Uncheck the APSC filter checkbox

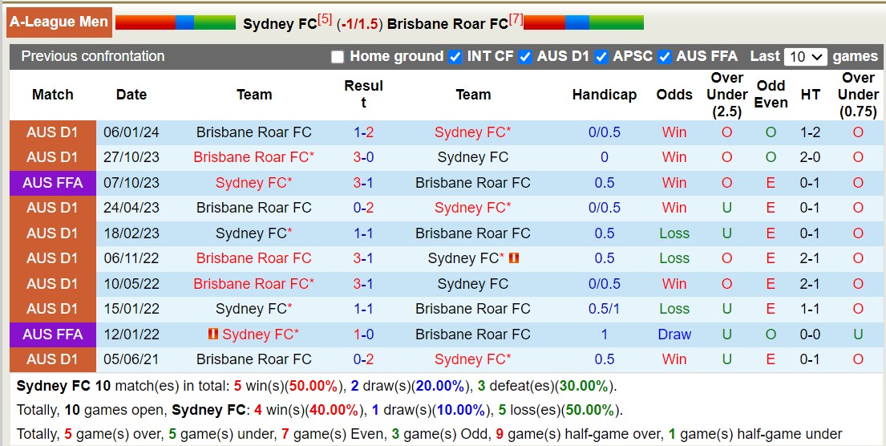pyautogui.click(x=601, y=57)
